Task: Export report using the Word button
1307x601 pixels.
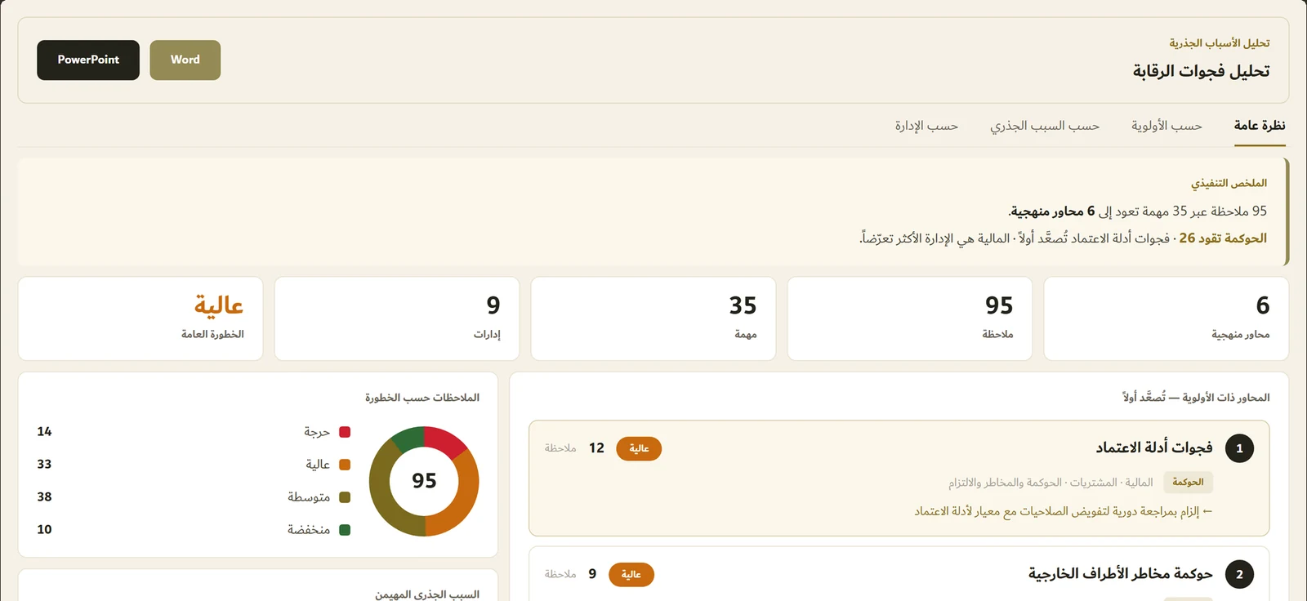Action: click(185, 60)
